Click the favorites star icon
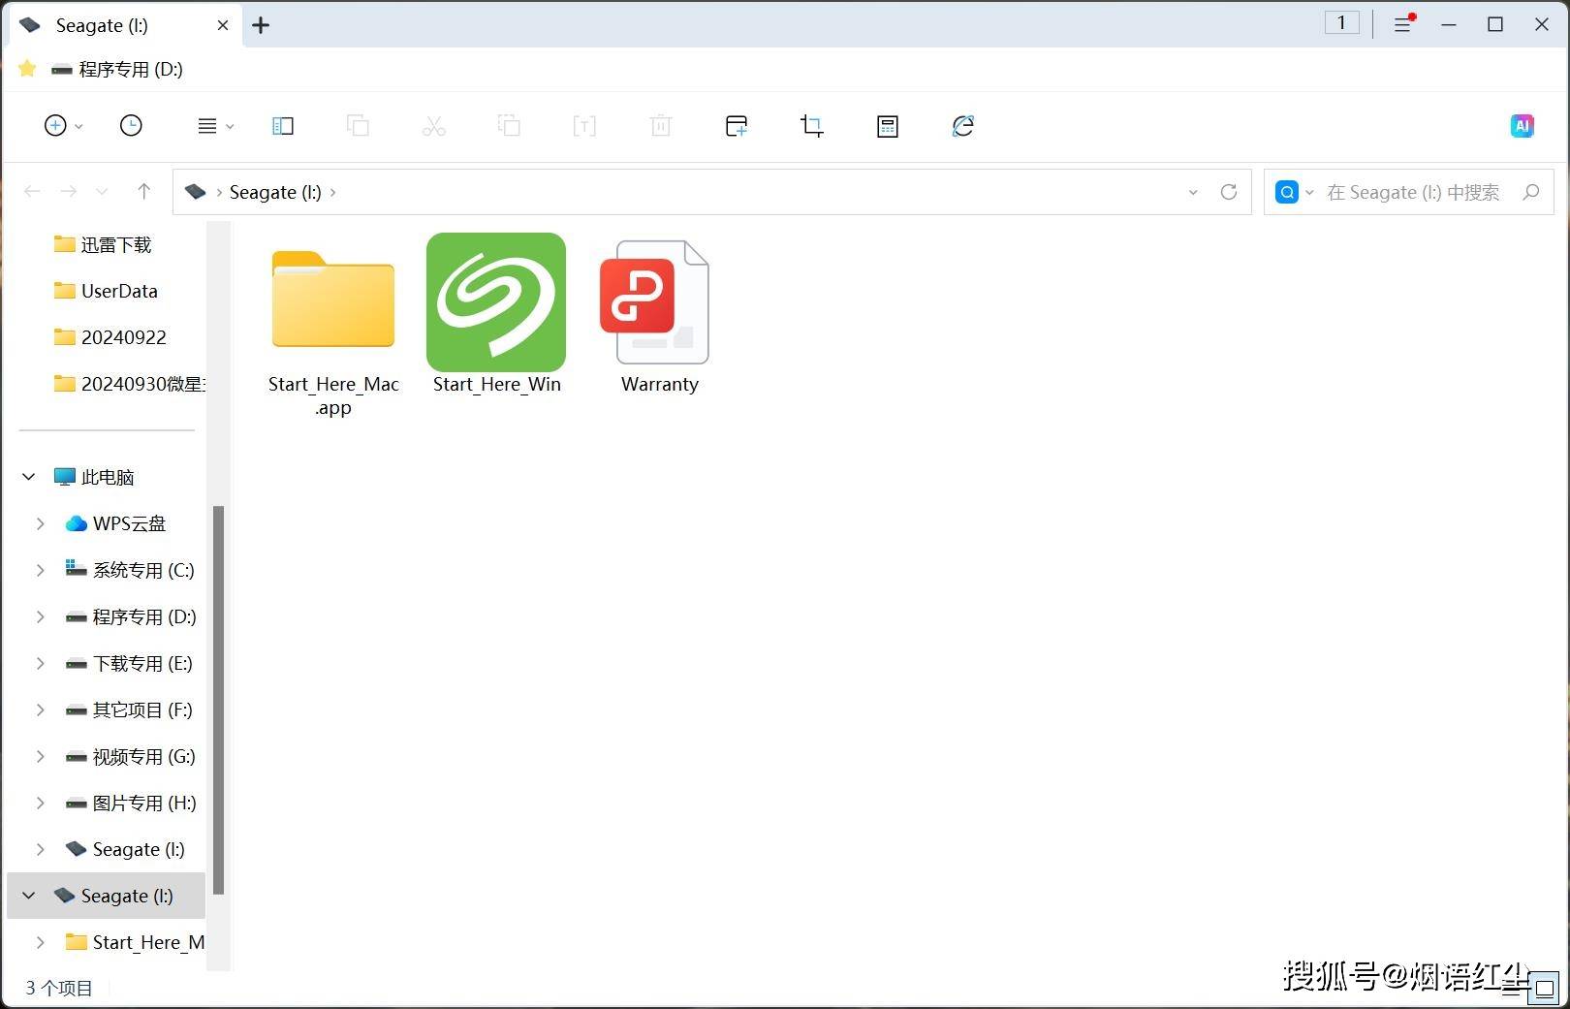The width and height of the screenshot is (1570, 1009). pos(27,69)
